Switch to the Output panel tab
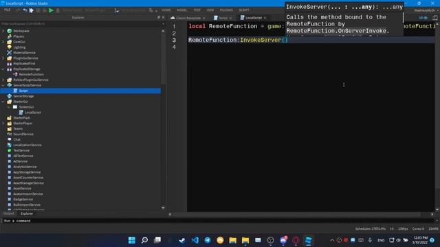 [8, 213]
